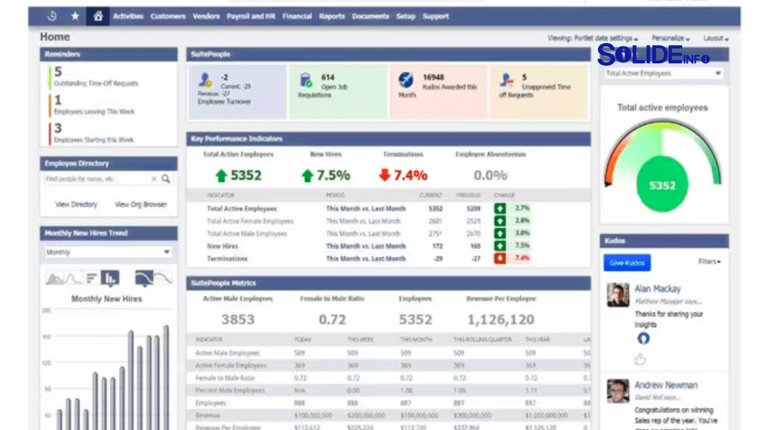Open Portlet date settings dropdown
Viewport: 765px width, 430px height.
pyautogui.click(x=606, y=38)
